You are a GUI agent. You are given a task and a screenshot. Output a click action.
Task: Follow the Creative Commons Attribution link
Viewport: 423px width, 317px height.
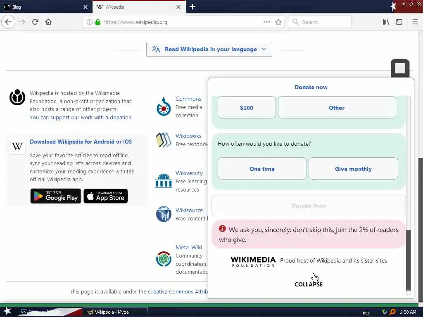tap(178, 292)
